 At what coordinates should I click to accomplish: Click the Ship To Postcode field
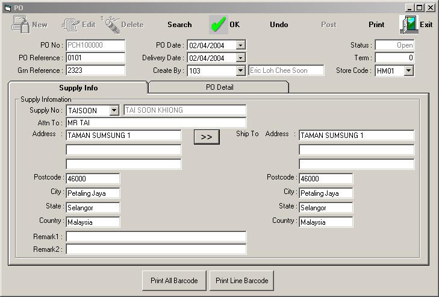pos(326,178)
